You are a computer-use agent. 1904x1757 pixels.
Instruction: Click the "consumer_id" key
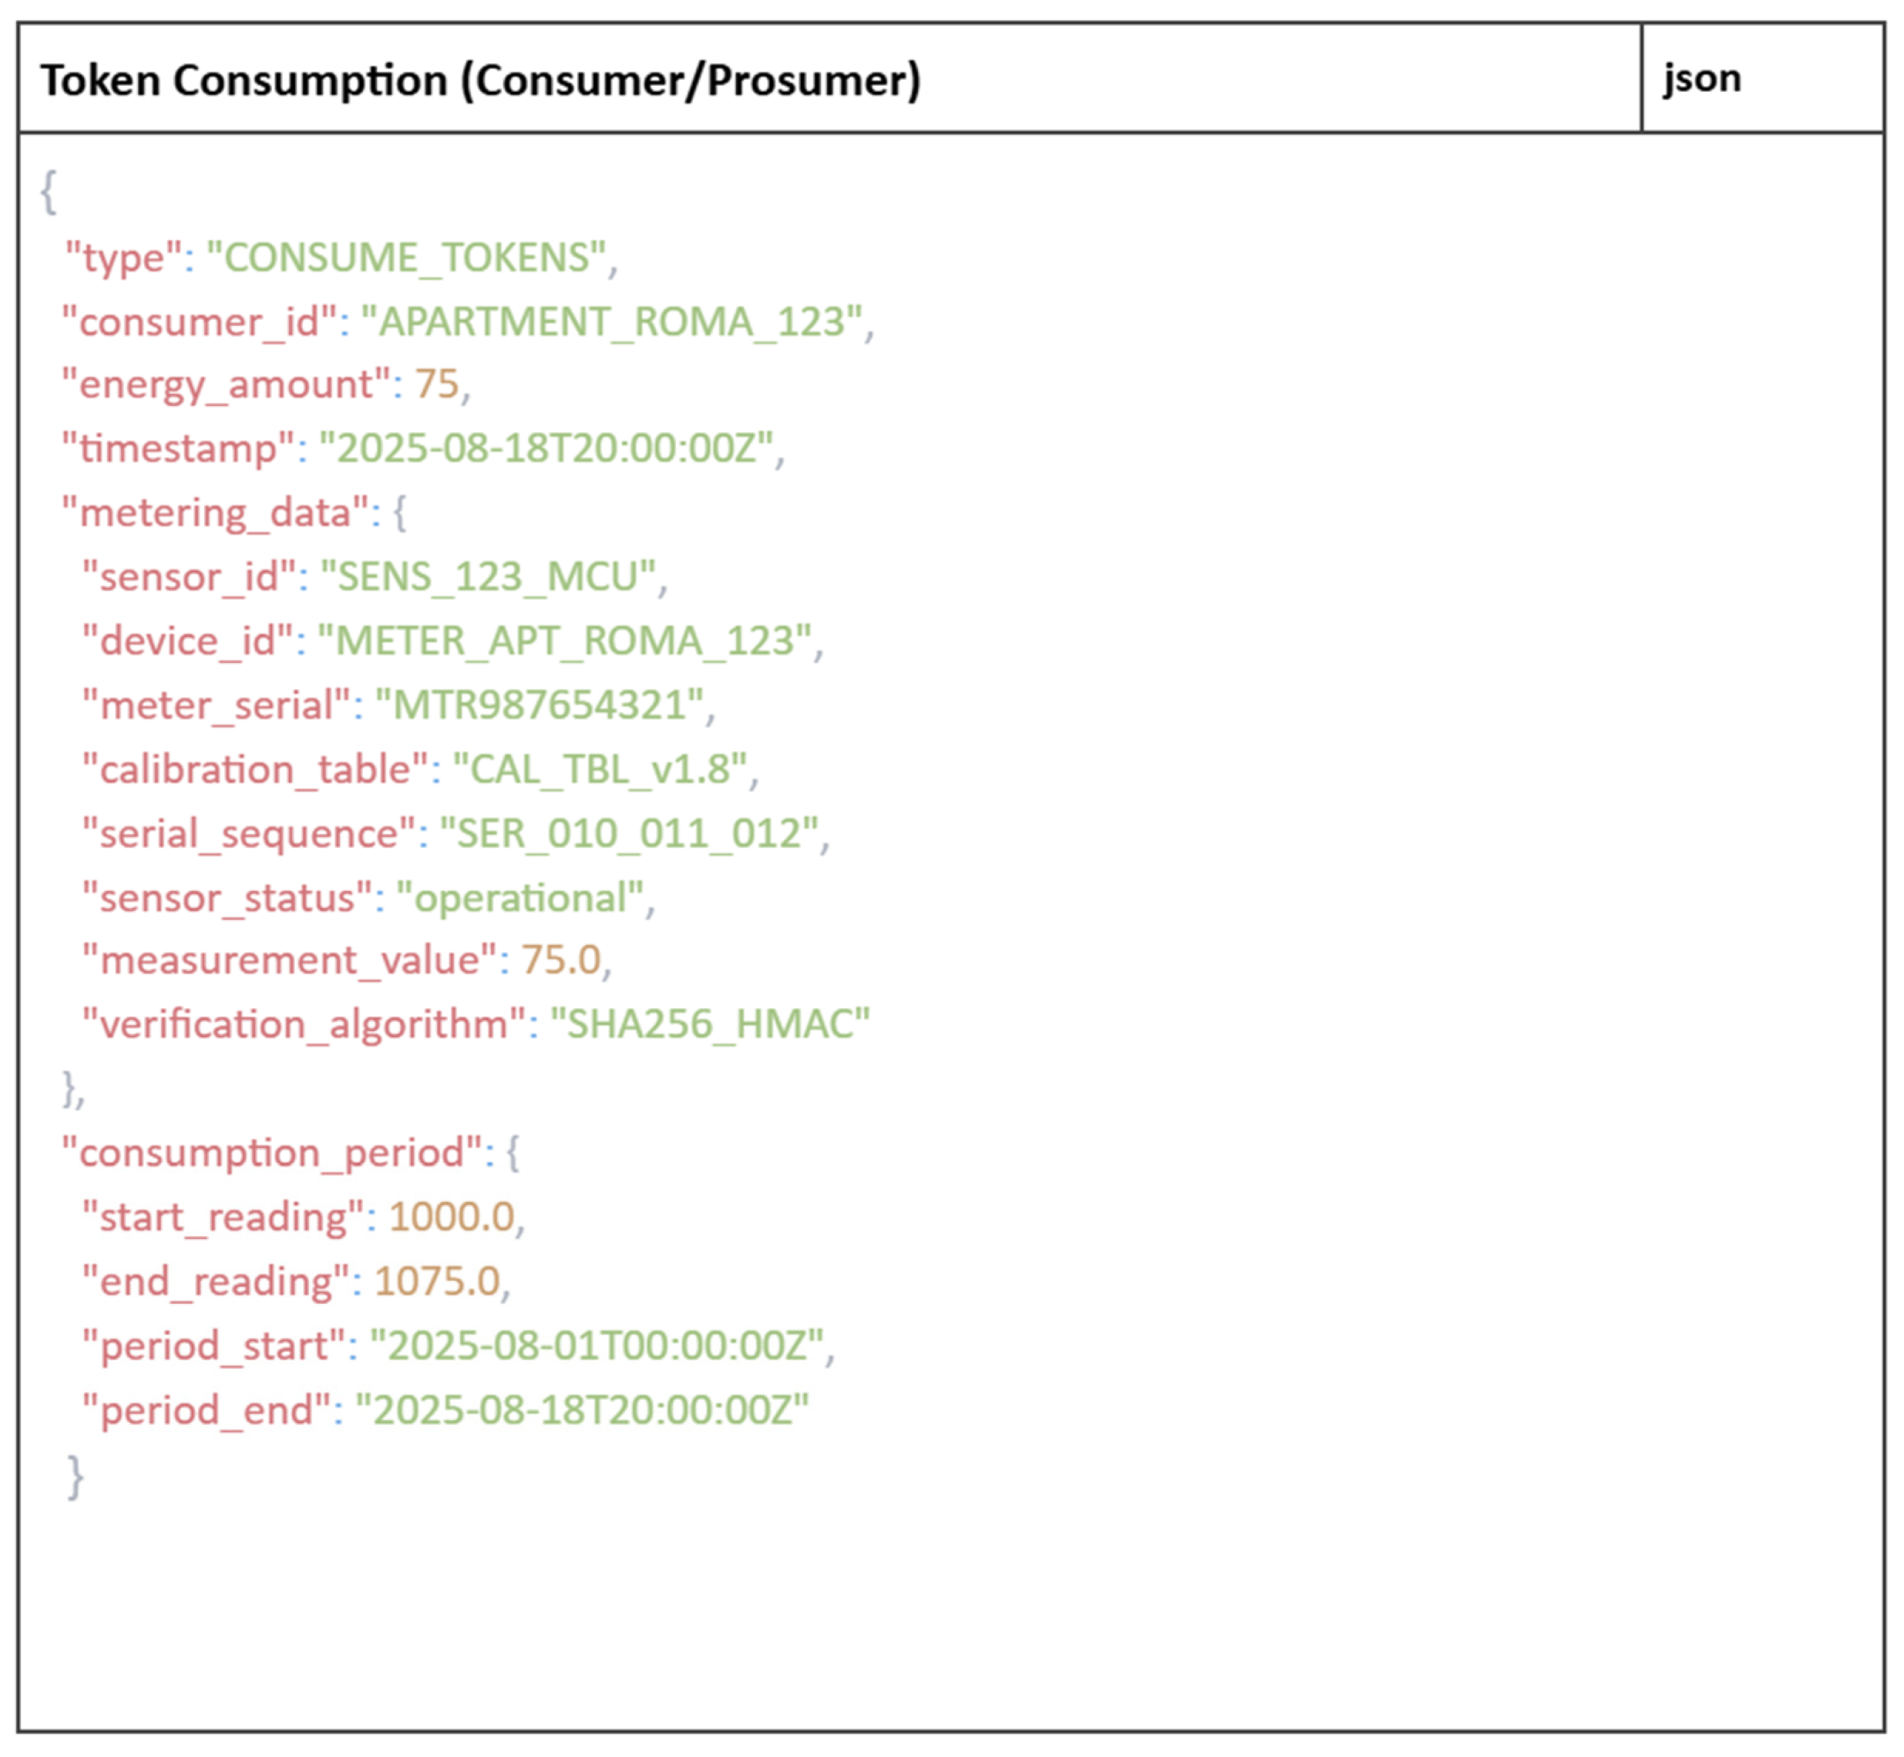click(x=200, y=322)
